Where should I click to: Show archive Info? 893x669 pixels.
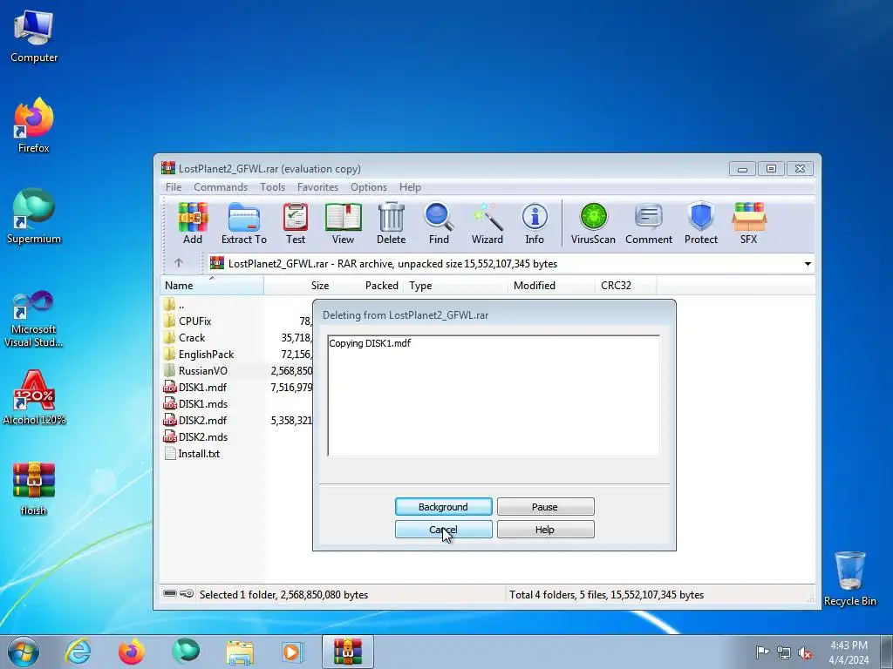click(x=535, y=223)
